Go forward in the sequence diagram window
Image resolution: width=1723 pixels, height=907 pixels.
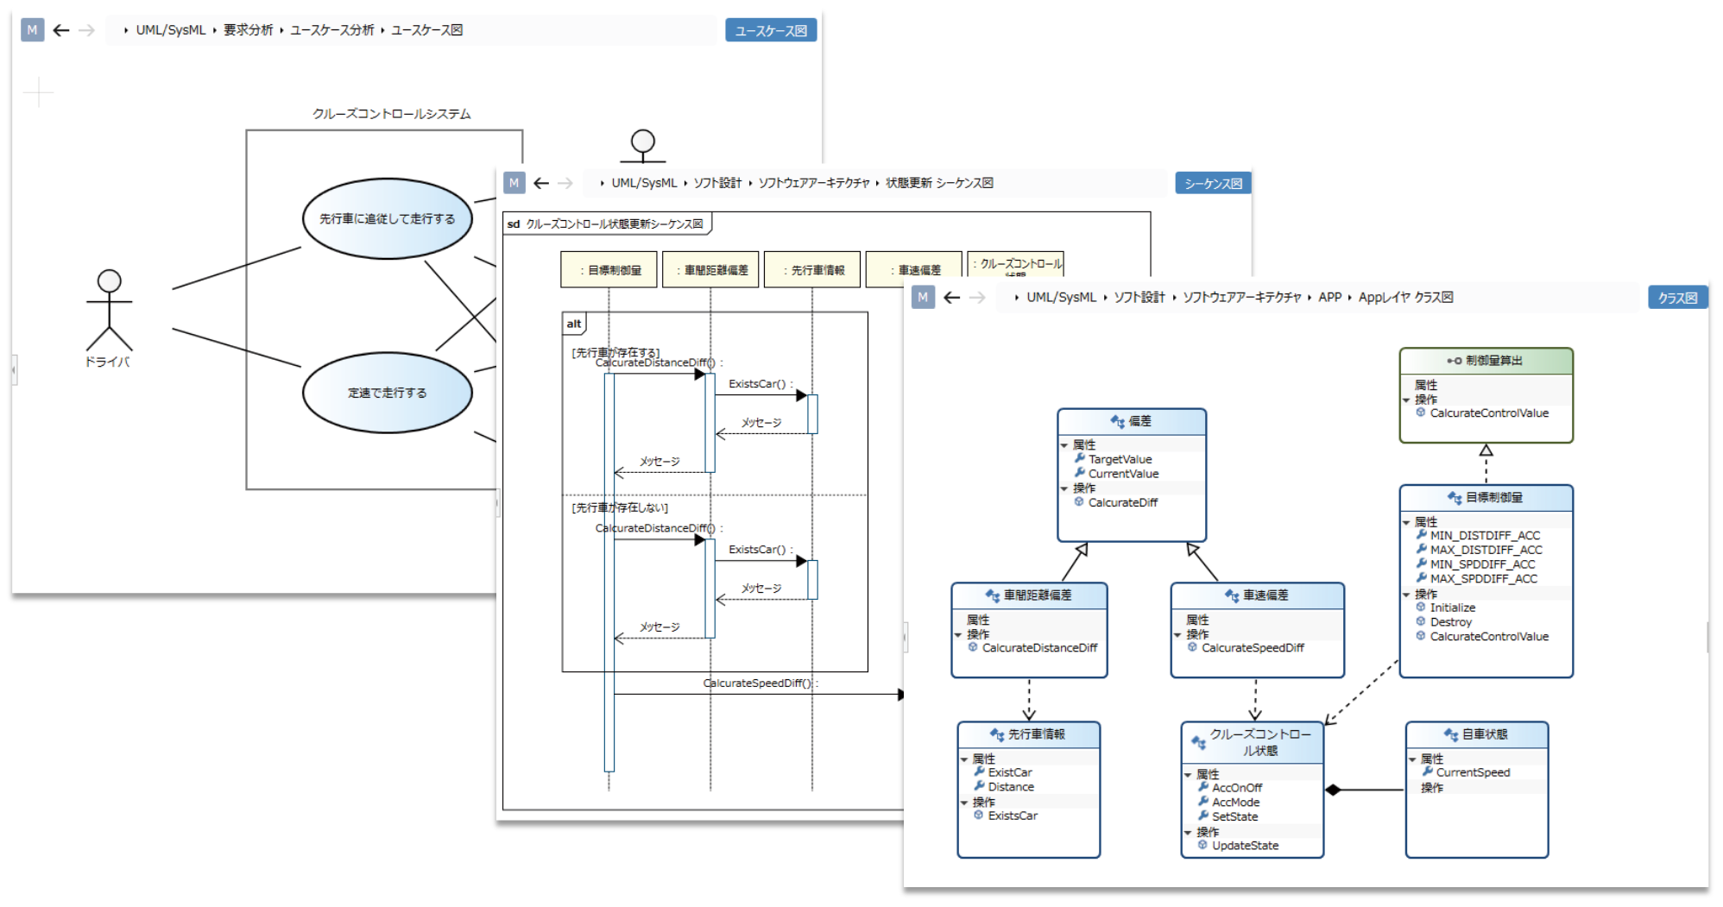coord(565,183)
